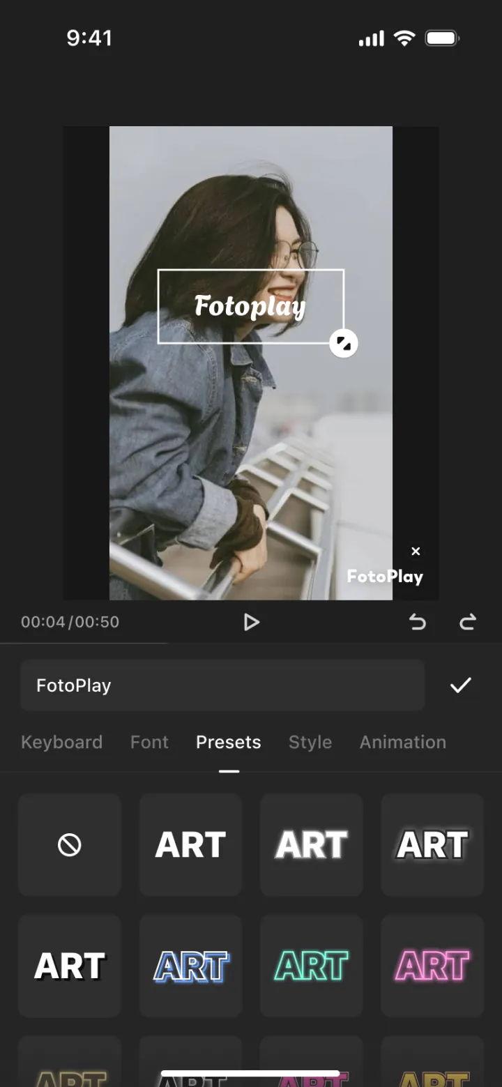502x1087 pixels.
Task: Switch to the Keyboard tab
Action: (x=61, y=742)
